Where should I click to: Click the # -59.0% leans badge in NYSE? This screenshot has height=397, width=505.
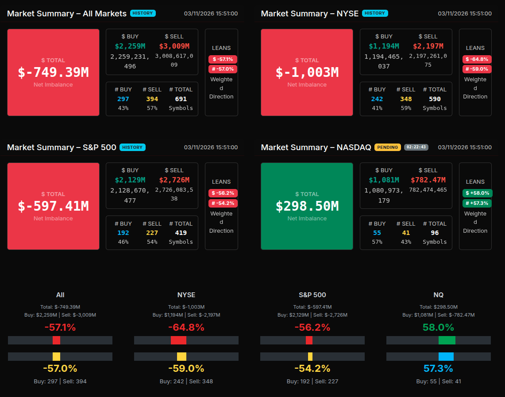(x=477, y=69)
